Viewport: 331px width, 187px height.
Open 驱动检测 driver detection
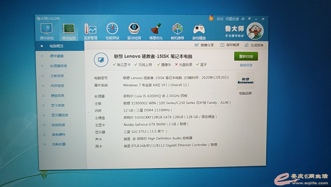click(134, 30)
